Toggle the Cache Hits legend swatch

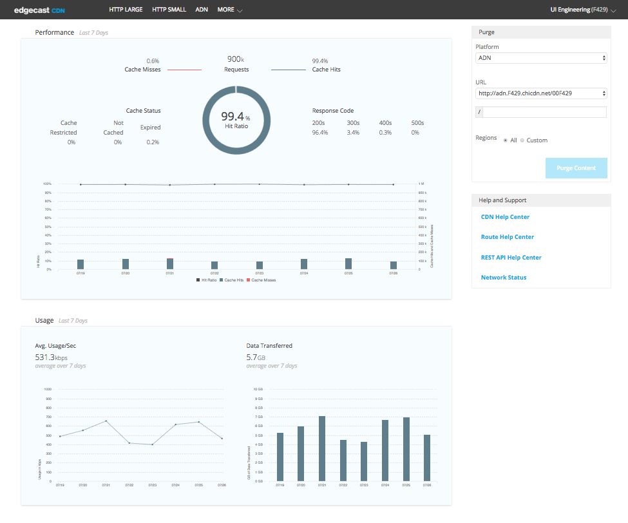click(221, 280)
